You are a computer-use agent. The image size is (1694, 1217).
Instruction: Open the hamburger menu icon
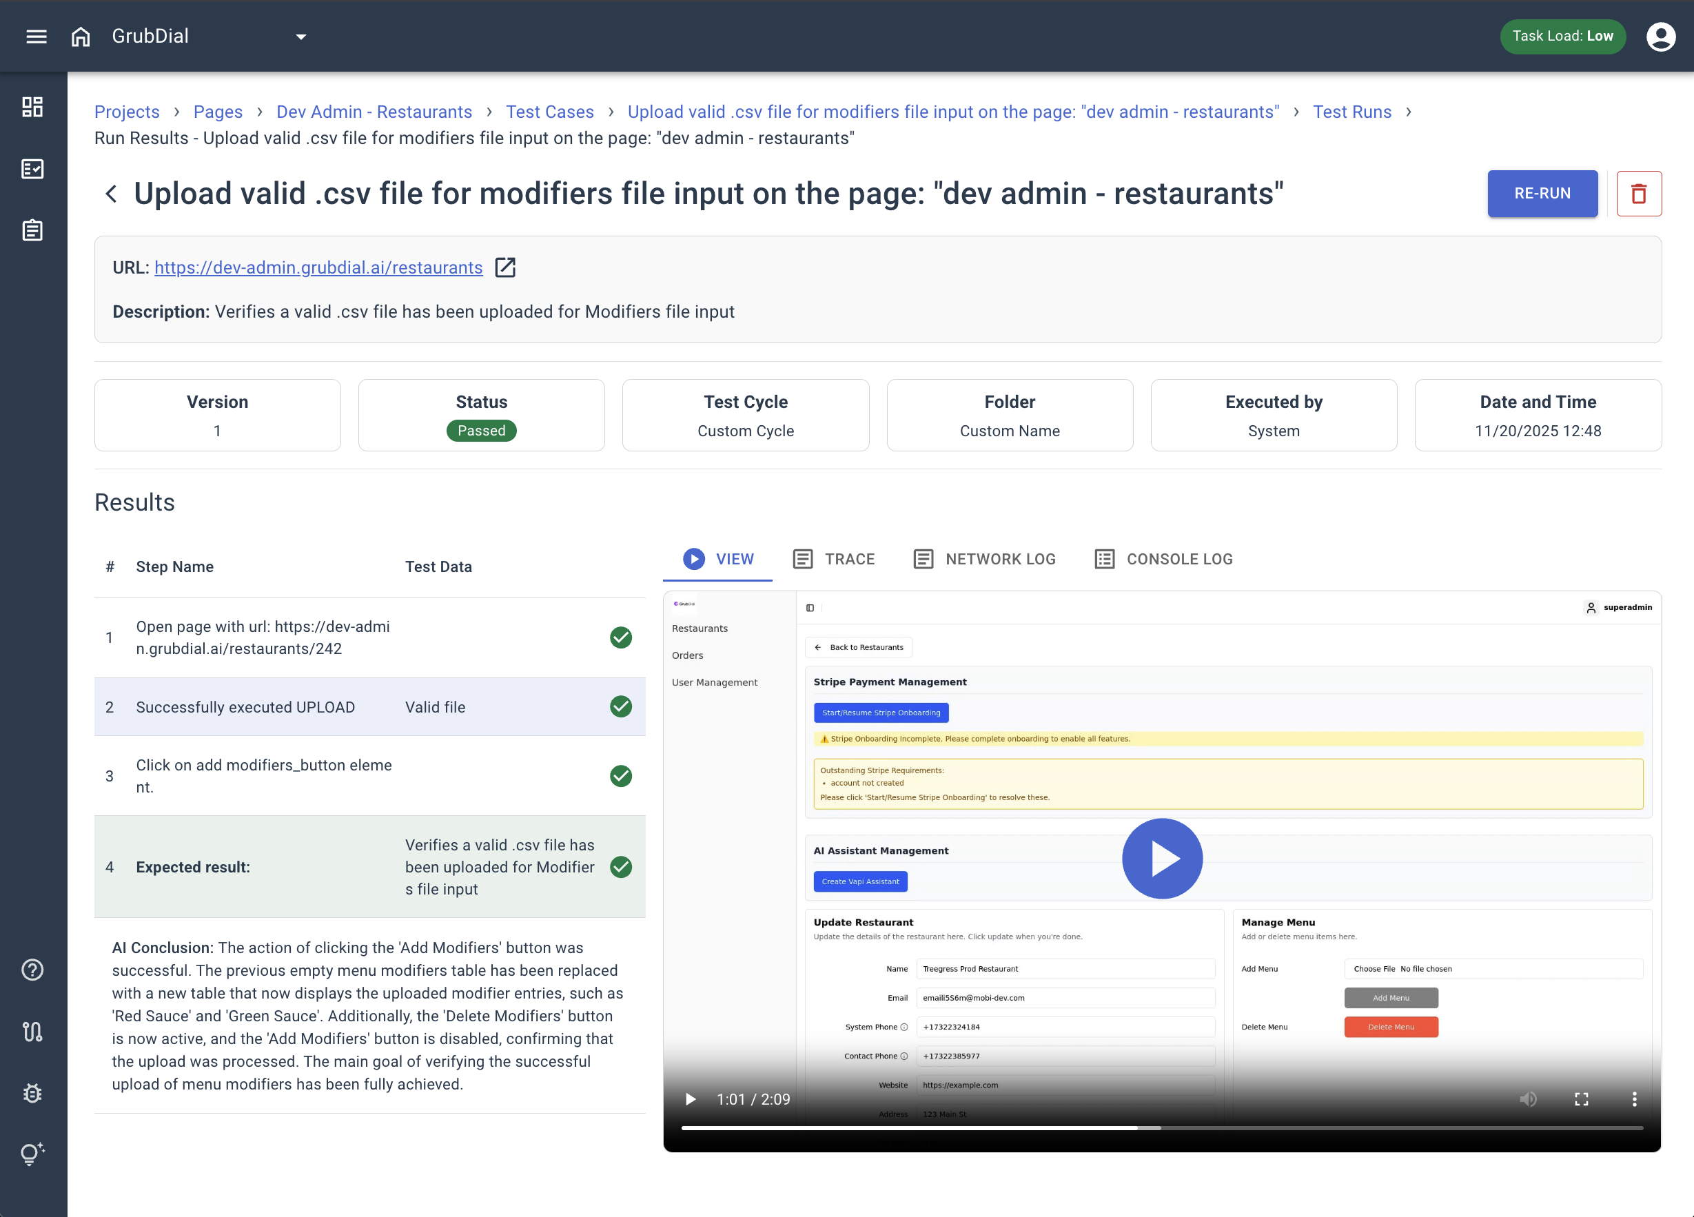(36, 36)
